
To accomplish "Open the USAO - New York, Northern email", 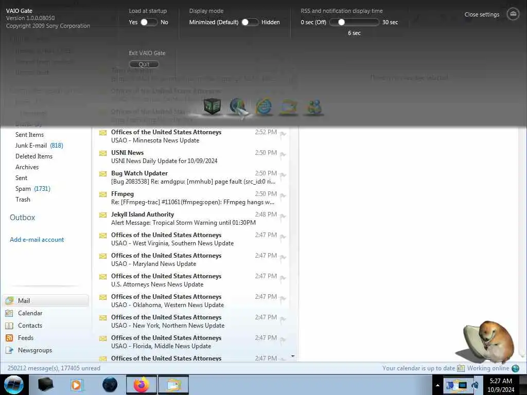I will point(192,321).
